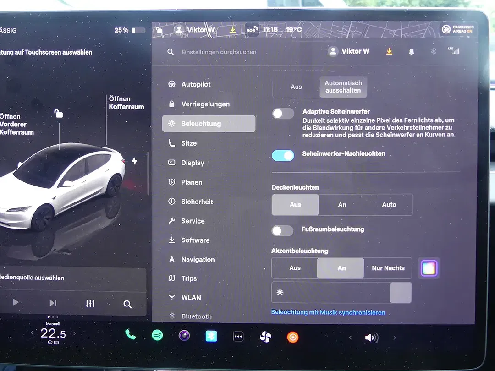Image resolution: width=495 pixels, height=371 pixels.
Task: Tap the SOS icon in status bar
Action: pos(252,30)
